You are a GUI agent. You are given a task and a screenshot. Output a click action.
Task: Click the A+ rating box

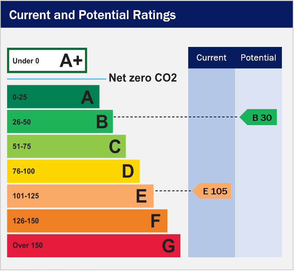tap(47, 61)
